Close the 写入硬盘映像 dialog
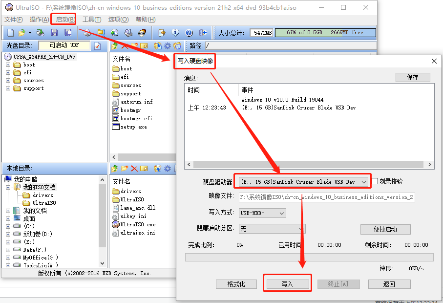 click(434, 61)
